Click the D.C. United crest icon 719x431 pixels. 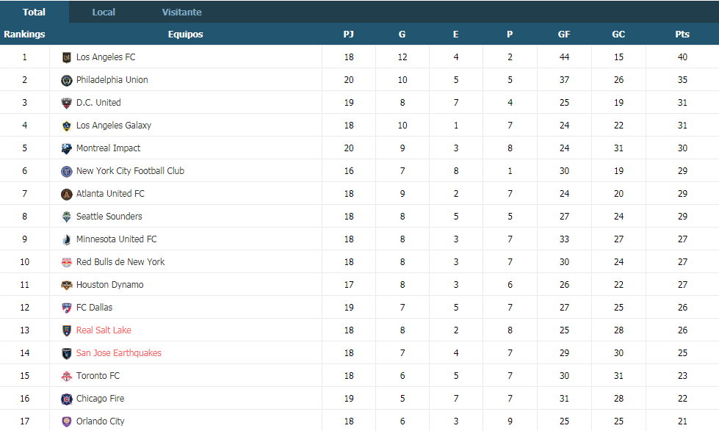pyautogui.click(x=67, y=103)
